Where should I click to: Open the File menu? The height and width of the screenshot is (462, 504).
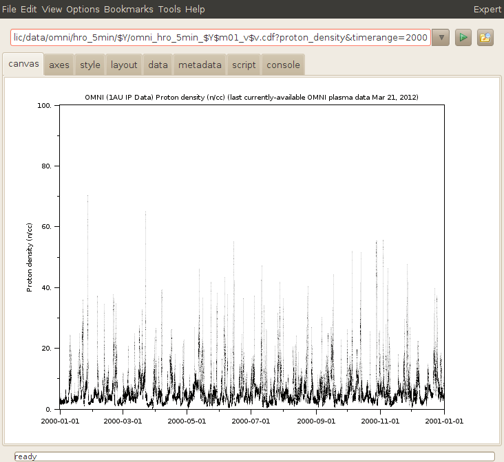click(10, 9)
